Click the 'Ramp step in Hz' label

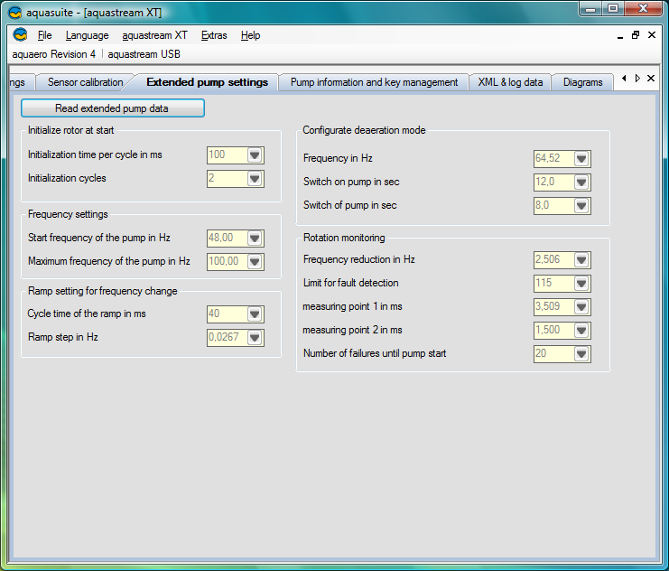[x=62, y=337]
